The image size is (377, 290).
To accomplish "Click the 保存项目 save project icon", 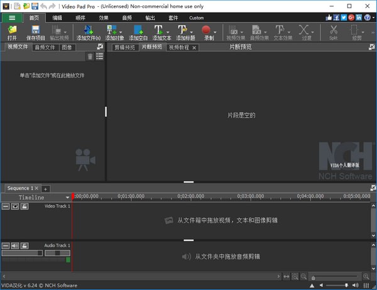I will pos(35,30).
